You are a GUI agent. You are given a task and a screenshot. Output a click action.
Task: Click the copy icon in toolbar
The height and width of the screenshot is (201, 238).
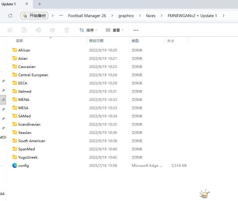coord(10,30)
